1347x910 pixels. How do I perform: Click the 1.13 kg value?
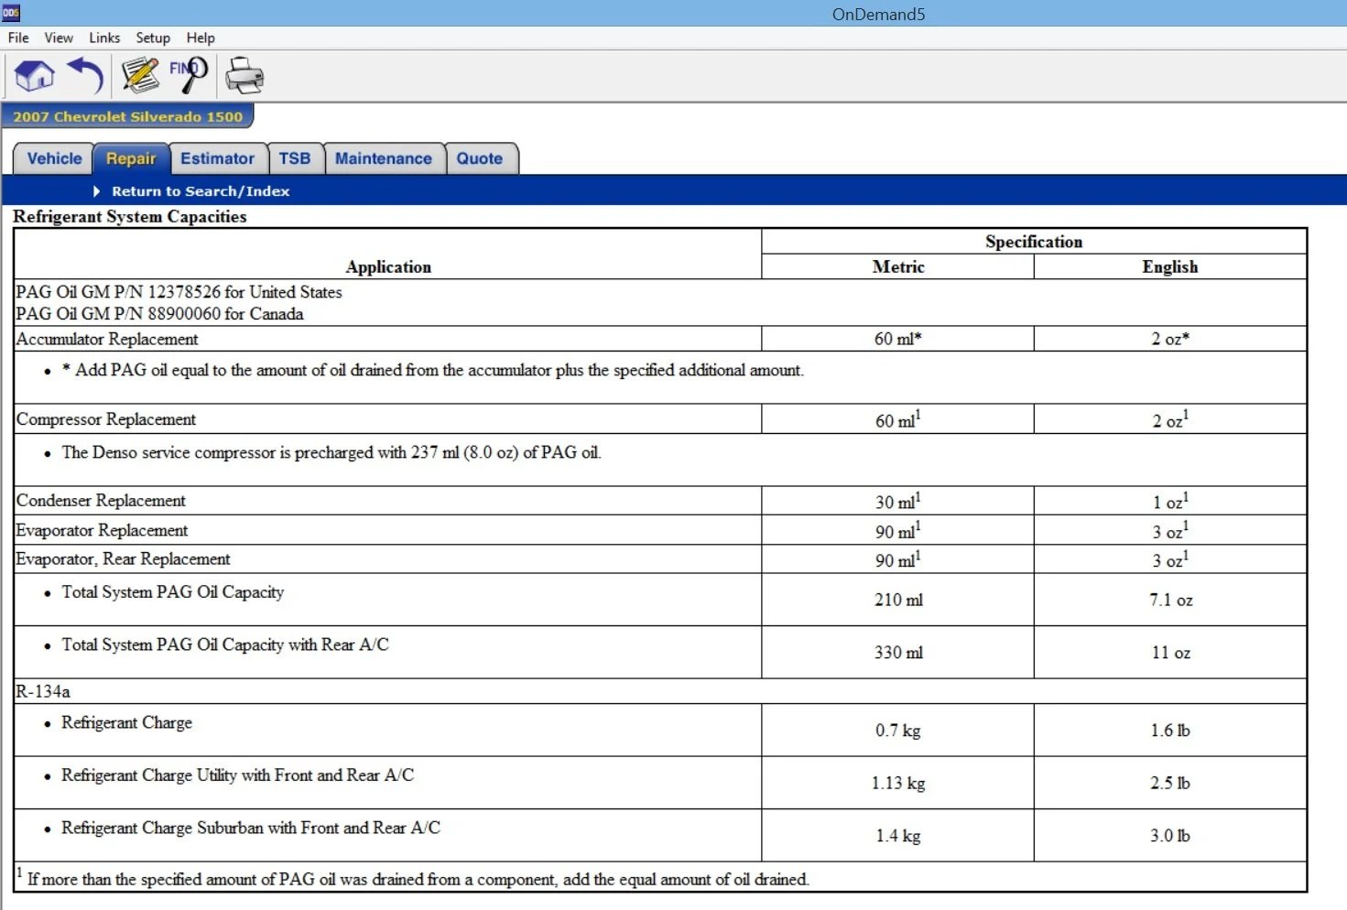point(898,783)
